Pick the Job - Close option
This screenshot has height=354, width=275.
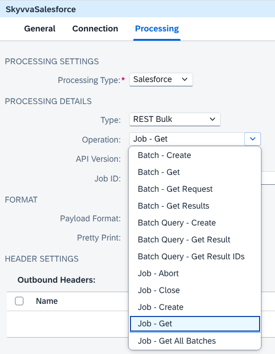[195, 290]
